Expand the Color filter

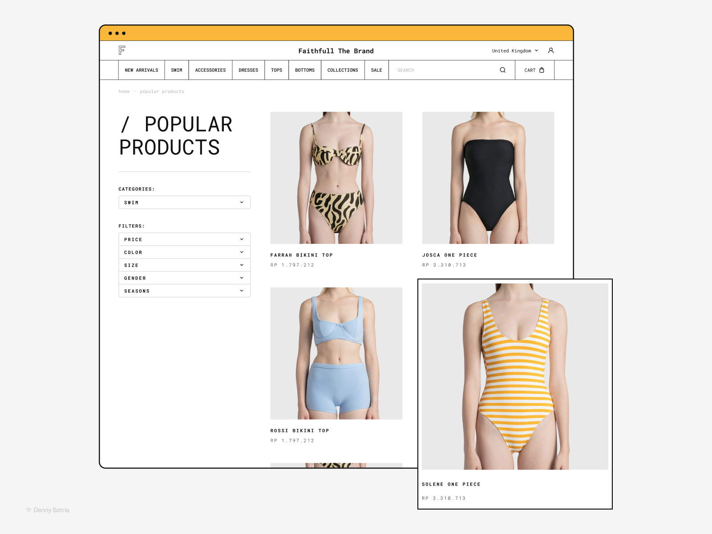tap(184, 252)
